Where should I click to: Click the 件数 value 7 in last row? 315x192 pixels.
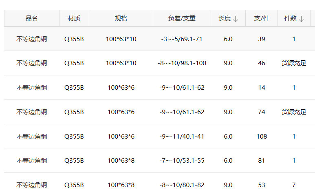point(294,185)
